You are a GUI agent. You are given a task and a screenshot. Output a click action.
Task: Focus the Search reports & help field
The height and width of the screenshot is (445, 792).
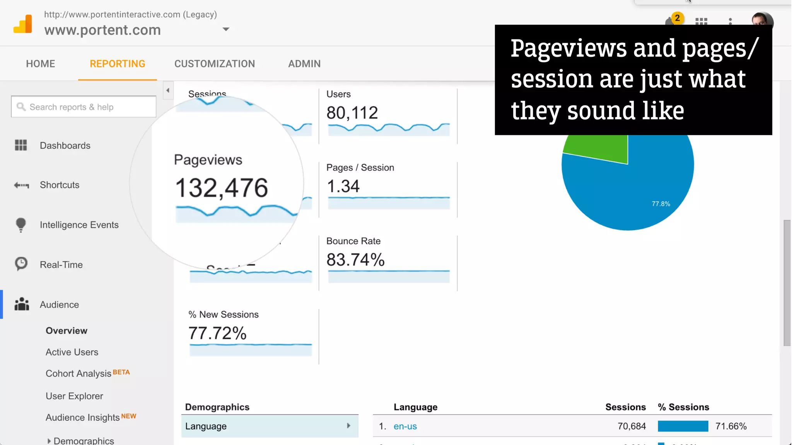coord(84,107)
